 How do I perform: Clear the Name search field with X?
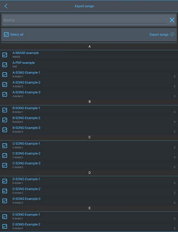[172, 20]
